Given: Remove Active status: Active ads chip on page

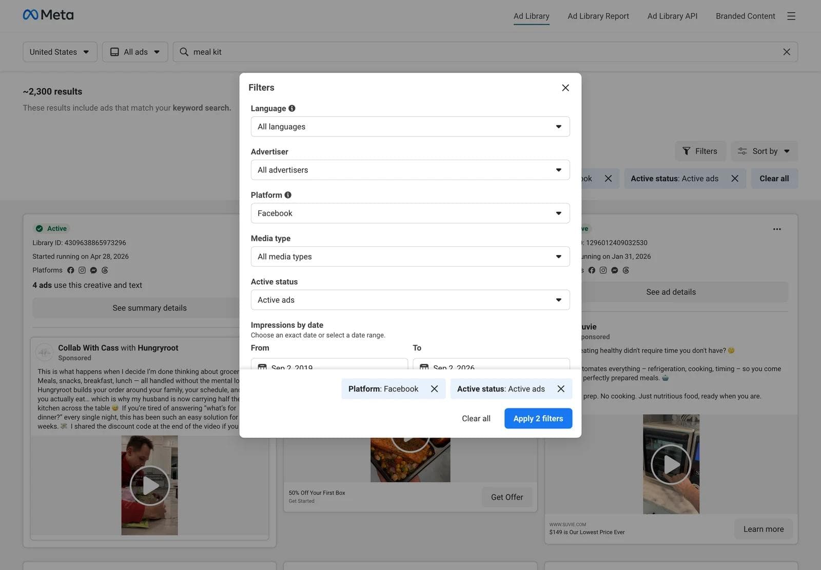Looking at the screenshot, I should [x=735, y=179].
